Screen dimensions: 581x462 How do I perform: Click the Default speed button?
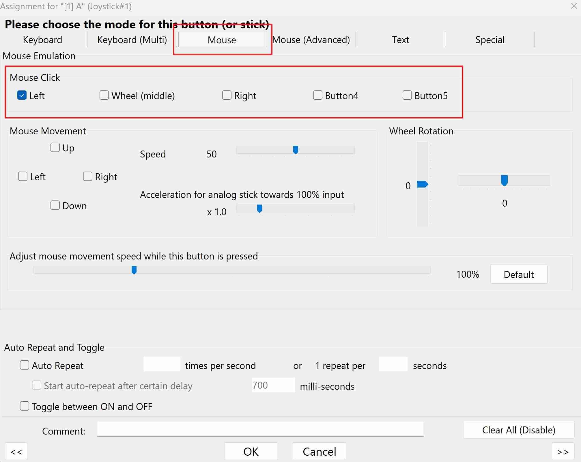click(519, 274)
